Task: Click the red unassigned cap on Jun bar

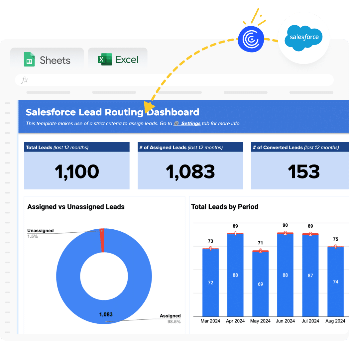Action: [285, 233]
